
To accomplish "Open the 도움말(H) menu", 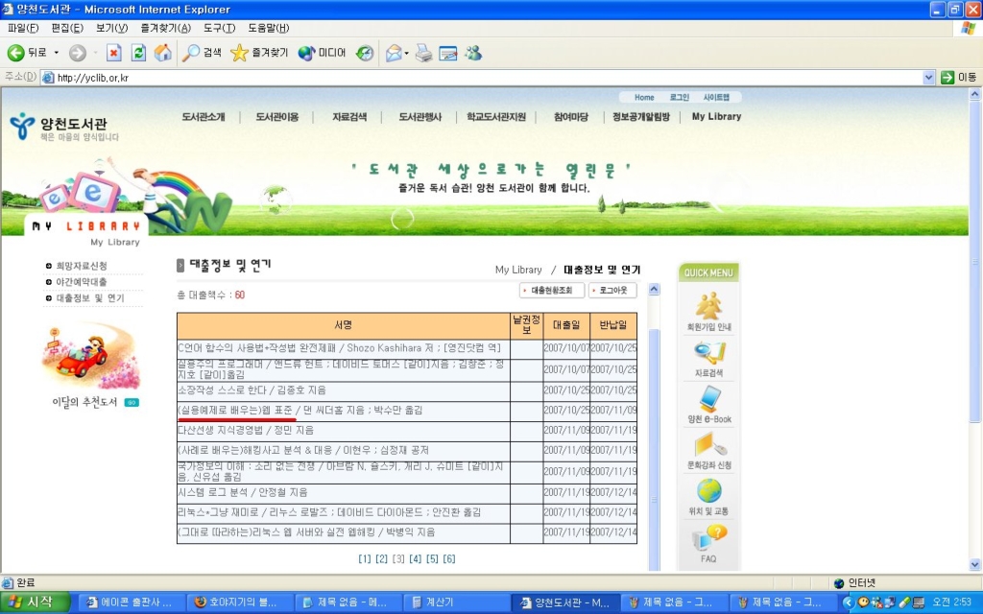I will 269,28.
